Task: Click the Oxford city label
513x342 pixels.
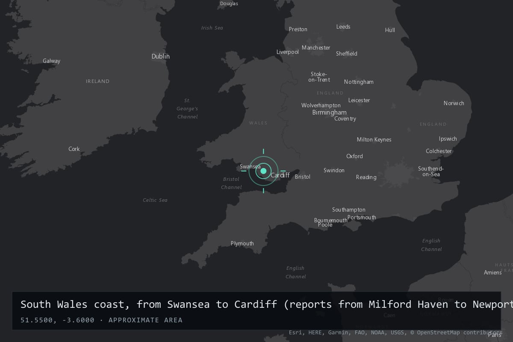Action: click(354, 156)
